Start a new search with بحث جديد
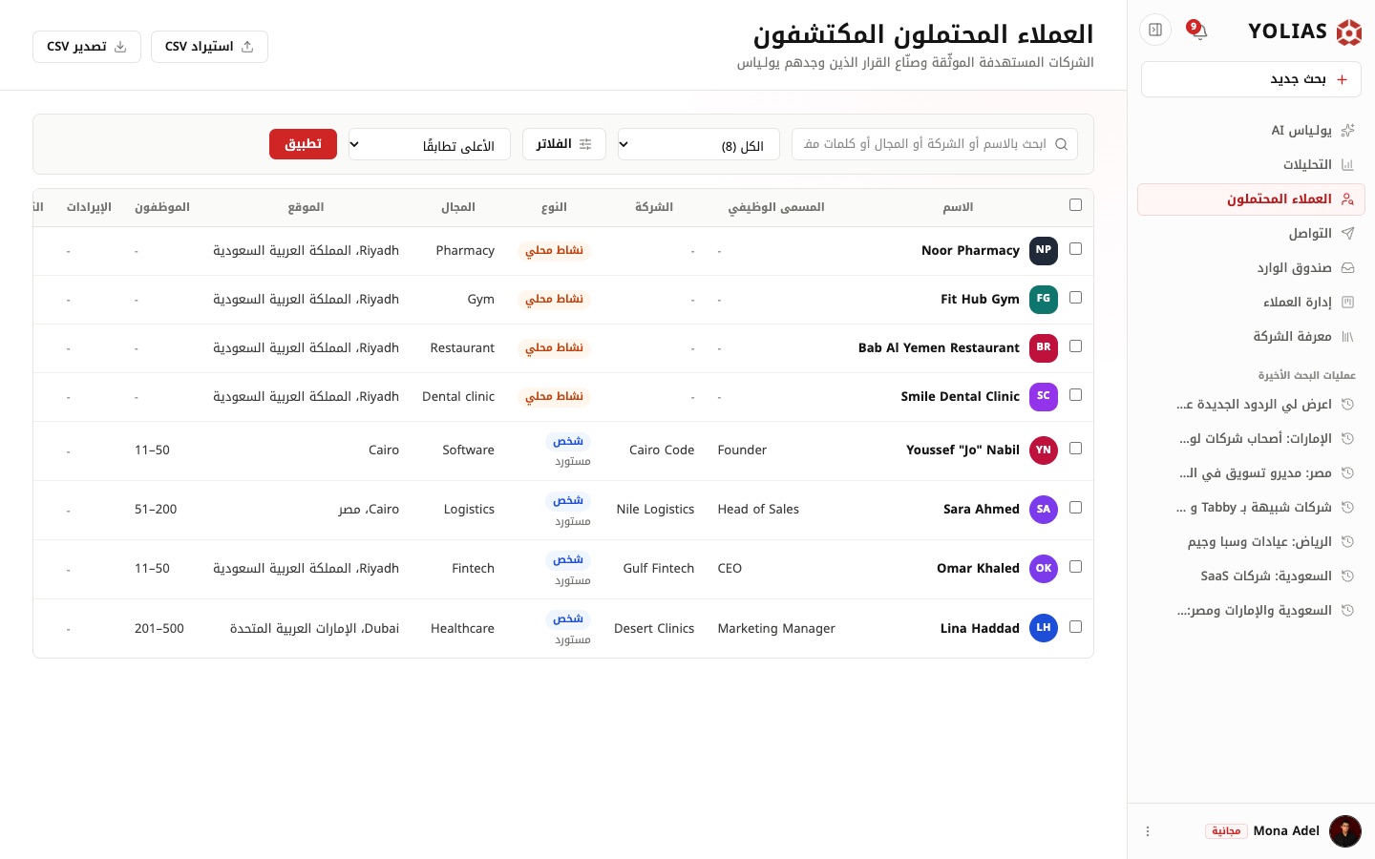 1251,79
